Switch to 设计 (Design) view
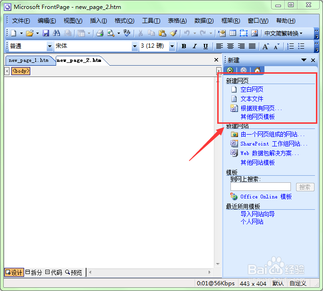 [x=14, y=273]
